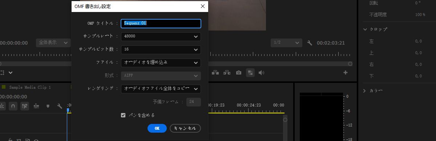Click the extract button in program monitor

point(227,73)
